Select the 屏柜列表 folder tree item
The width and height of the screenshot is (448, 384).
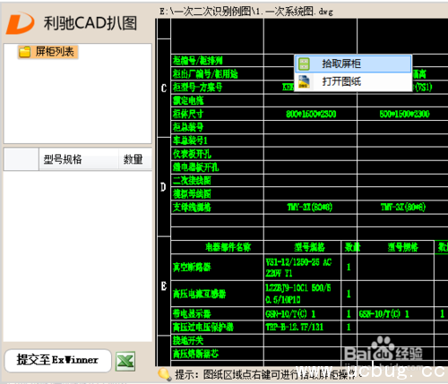tap(47, 52)
